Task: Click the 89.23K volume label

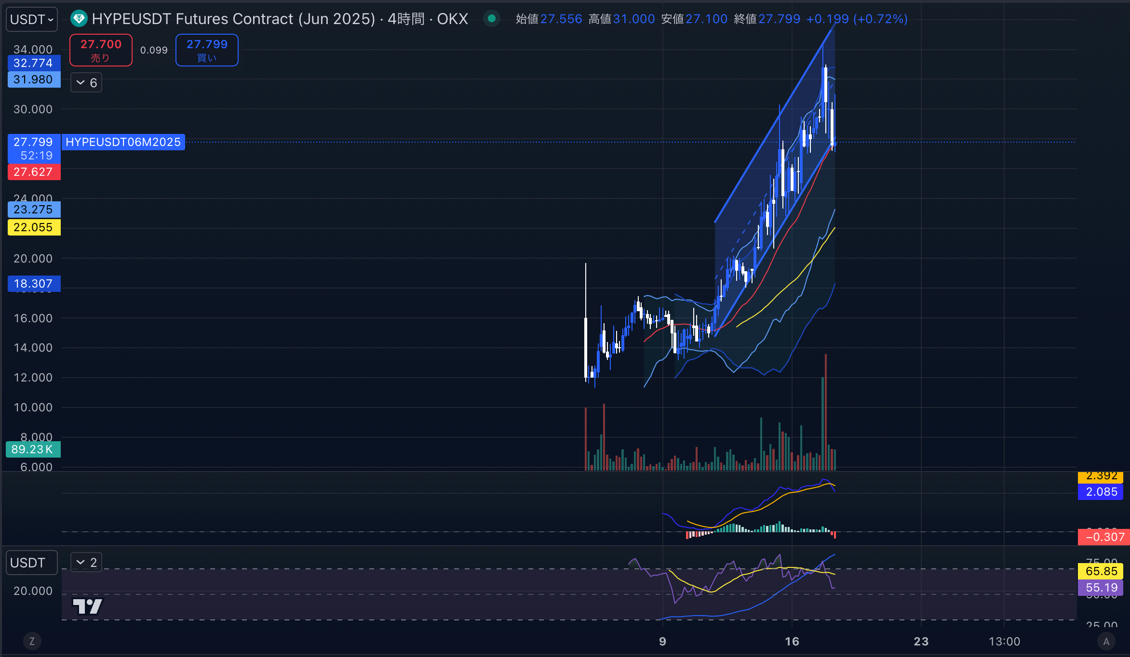Action: [x=32, y=449]
